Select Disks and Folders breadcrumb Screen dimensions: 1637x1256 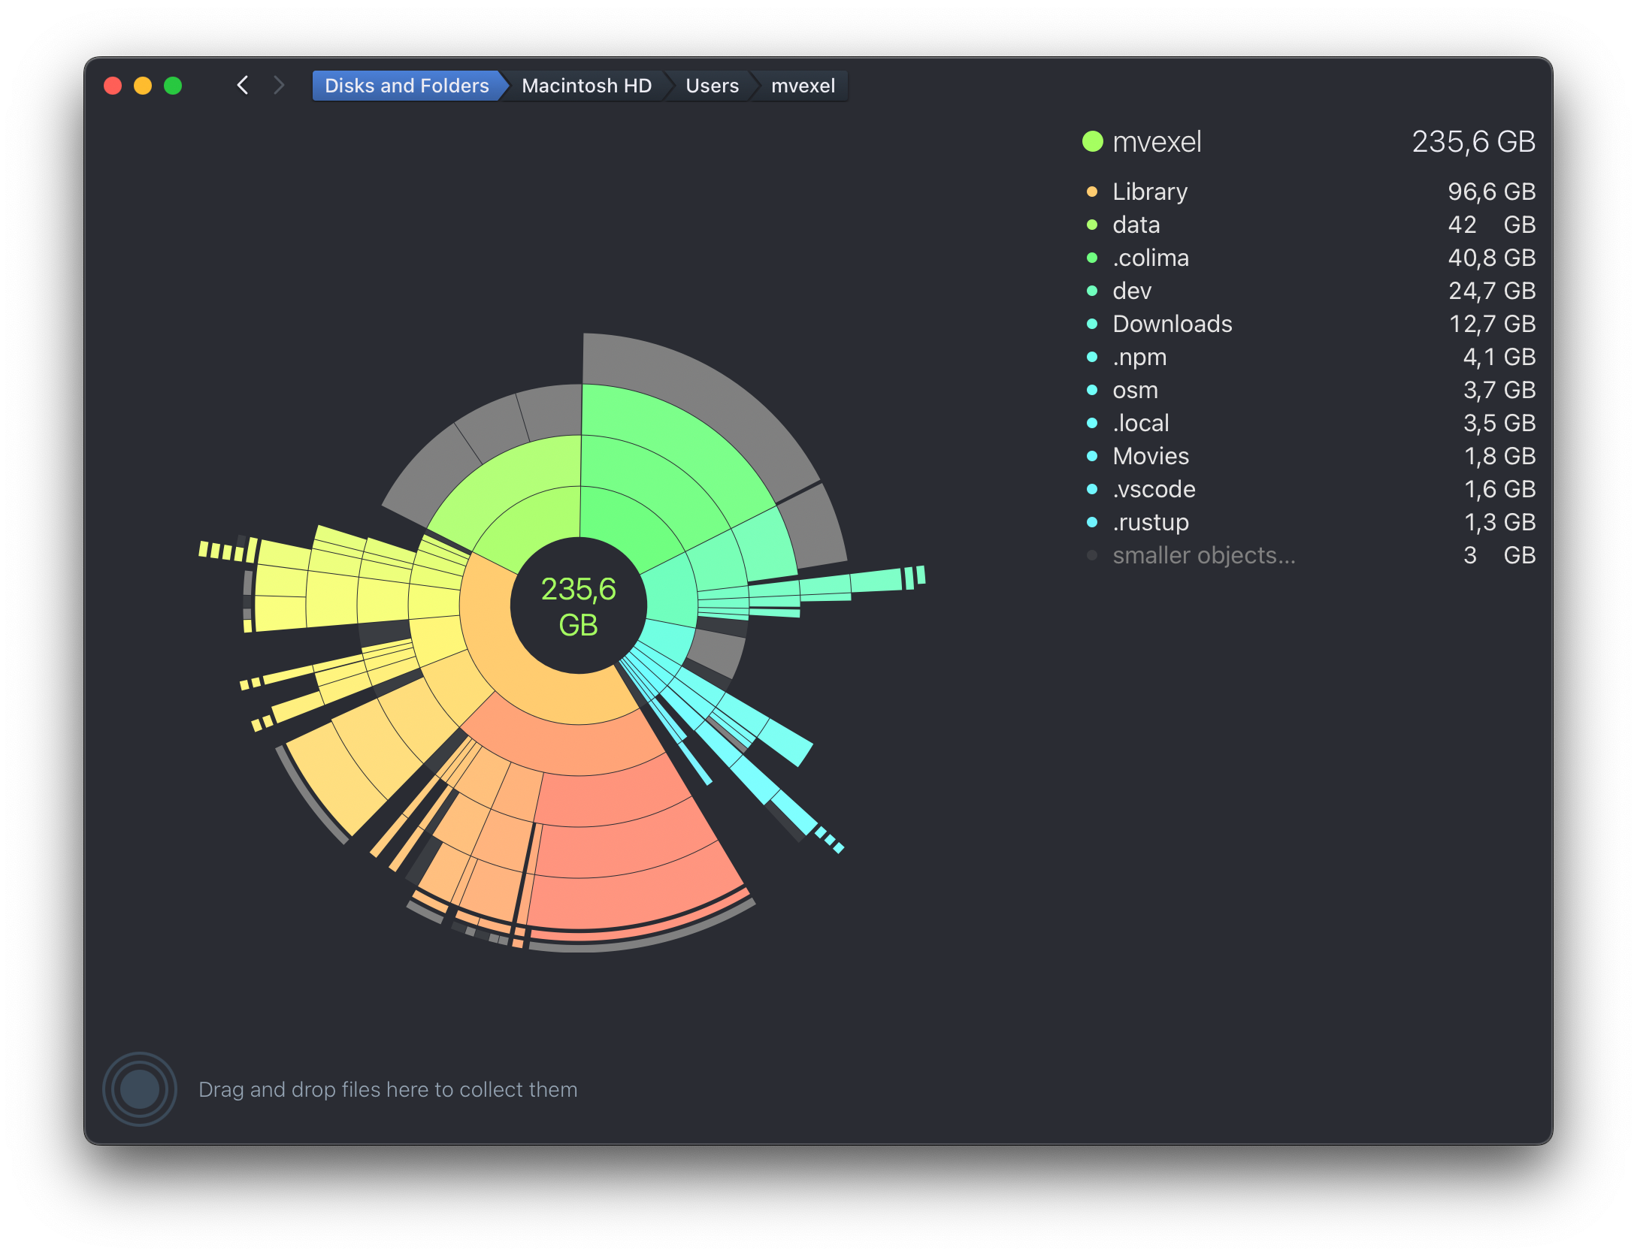[406, 86]
